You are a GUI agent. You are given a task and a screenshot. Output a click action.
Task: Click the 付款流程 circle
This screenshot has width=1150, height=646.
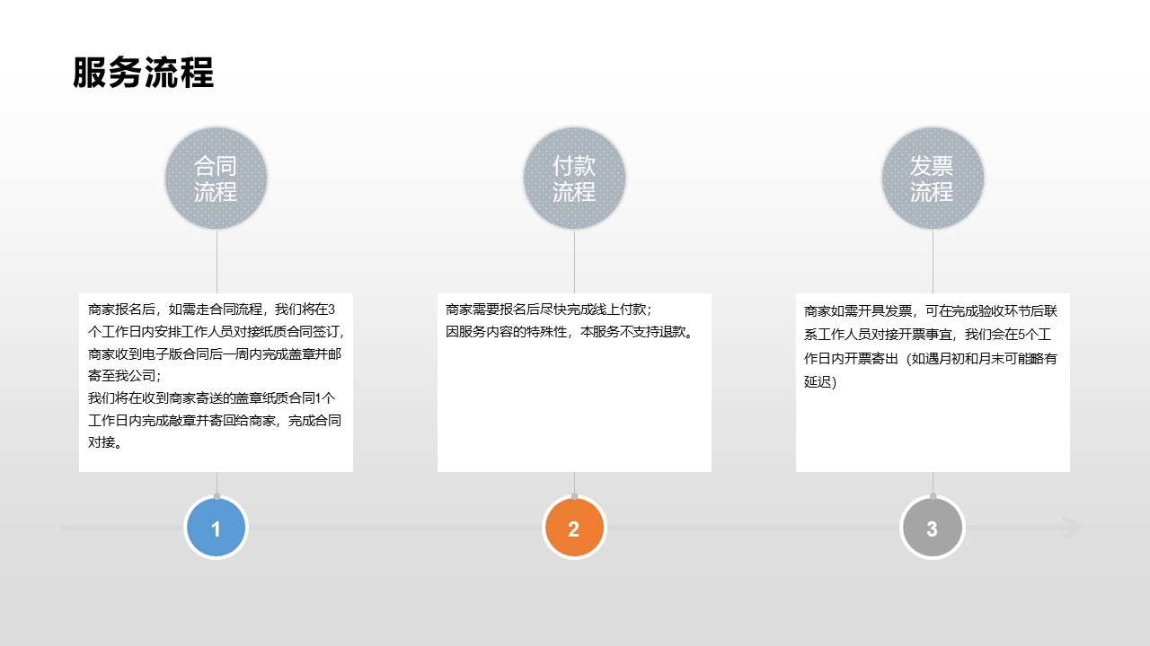[574, 178]
